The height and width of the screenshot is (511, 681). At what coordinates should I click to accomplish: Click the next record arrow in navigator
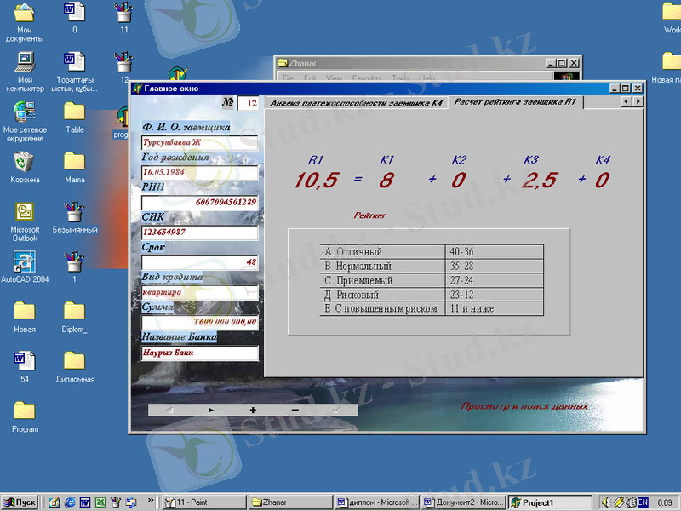pyautogui.click(x=211, y=410)
